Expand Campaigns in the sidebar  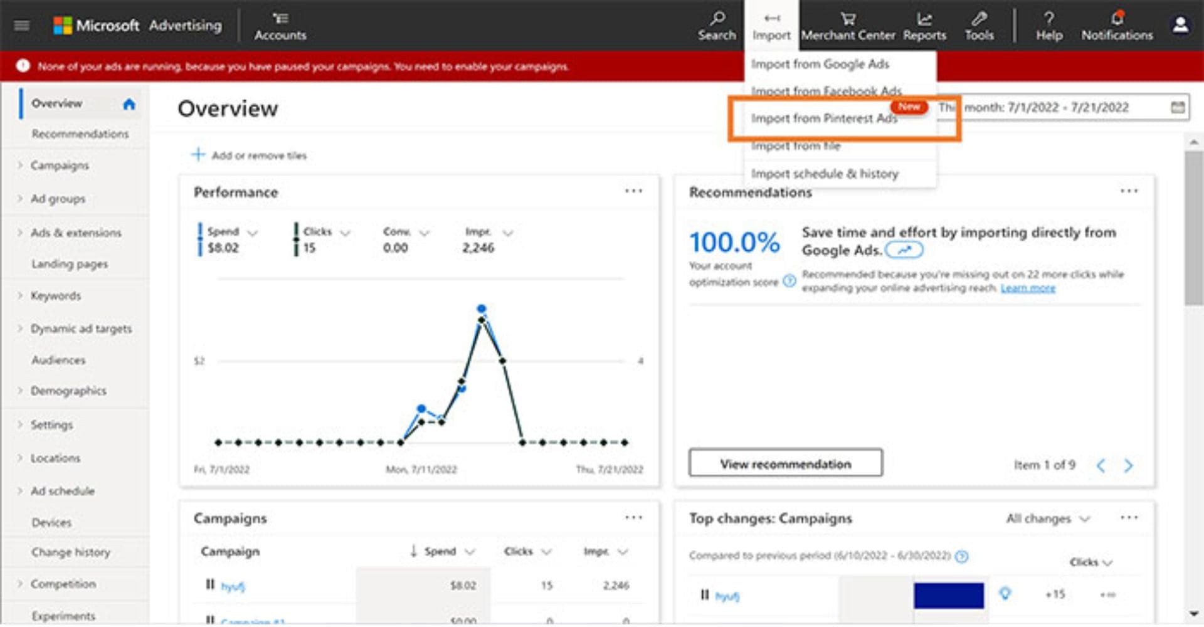coord(20,166)
